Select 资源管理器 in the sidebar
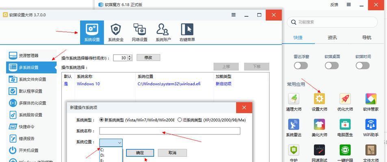387x162 pixels. (x=31, y=55)
